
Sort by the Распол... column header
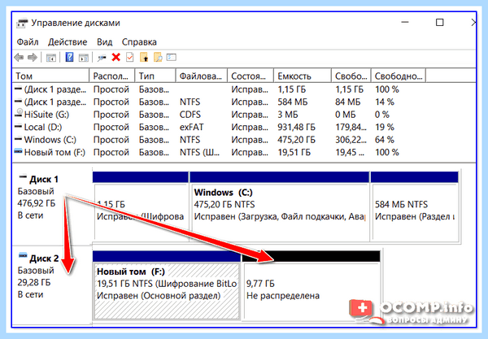coord(112,76)
